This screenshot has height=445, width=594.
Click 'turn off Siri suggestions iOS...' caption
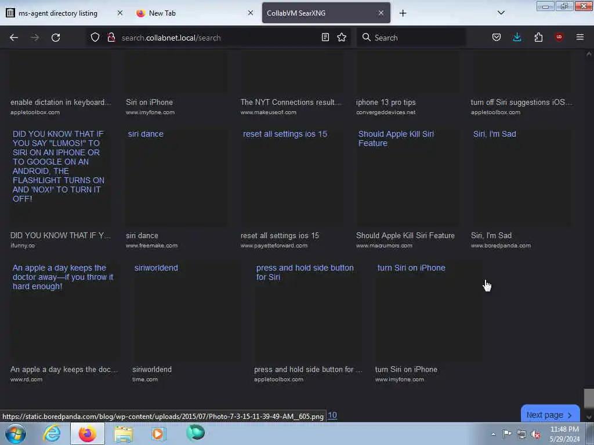(521, 102)
